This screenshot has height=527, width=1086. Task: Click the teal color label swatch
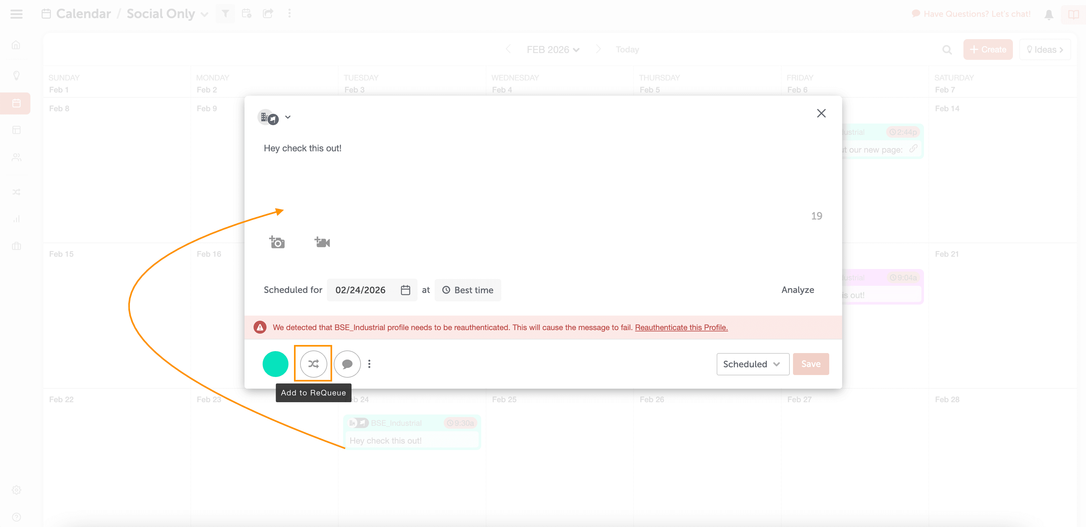pos(275,363)
